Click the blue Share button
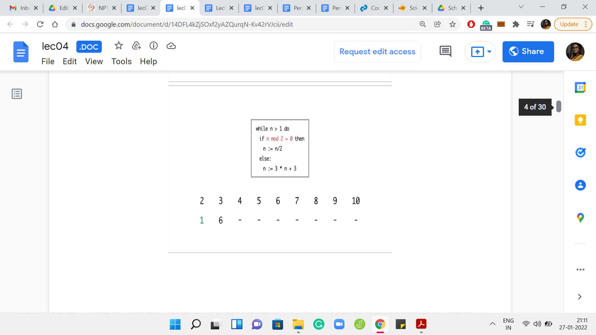596x335 pixels. 528,51
